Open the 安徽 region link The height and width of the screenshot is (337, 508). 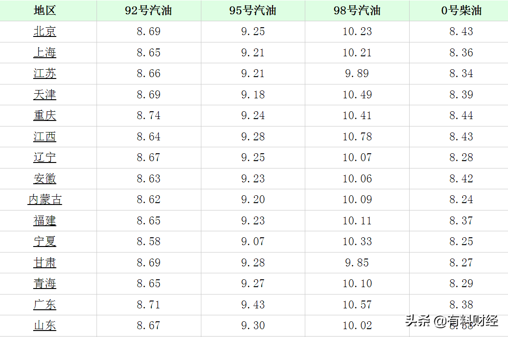(45, 179)
